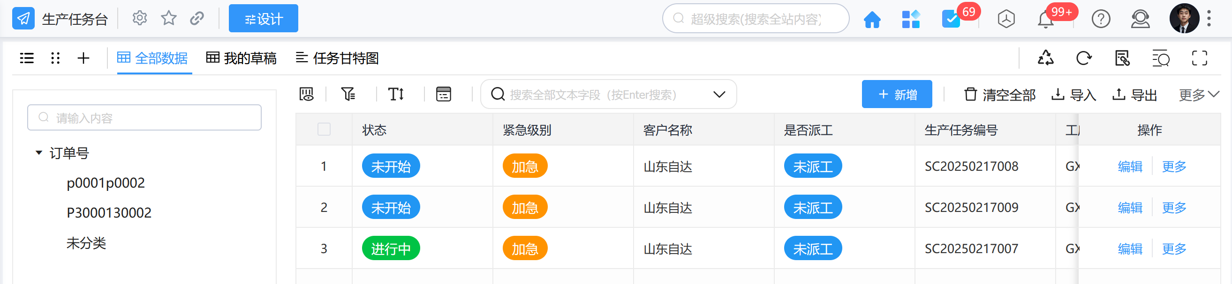Favorite this page with the star icon
Screen dimensions: 1232x284
click(x=168, y=19)
